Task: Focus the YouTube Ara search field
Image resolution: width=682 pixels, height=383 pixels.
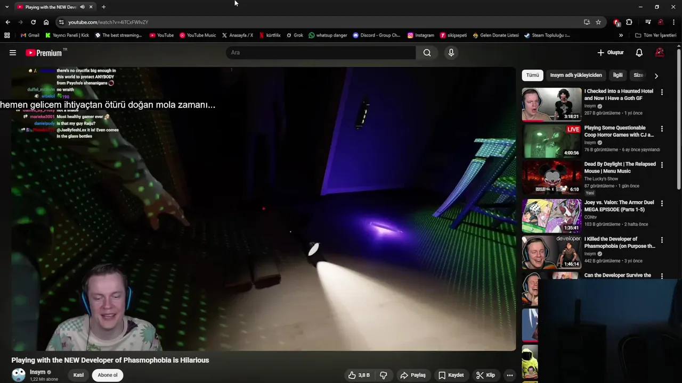Action: (x=321, y=53)
